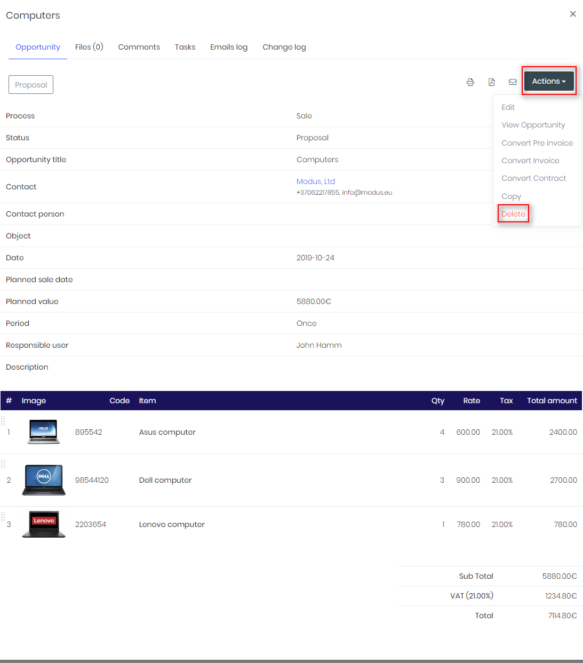Select Convert Contract option
This screenshot has height=663, width=583.
(533, 178)
